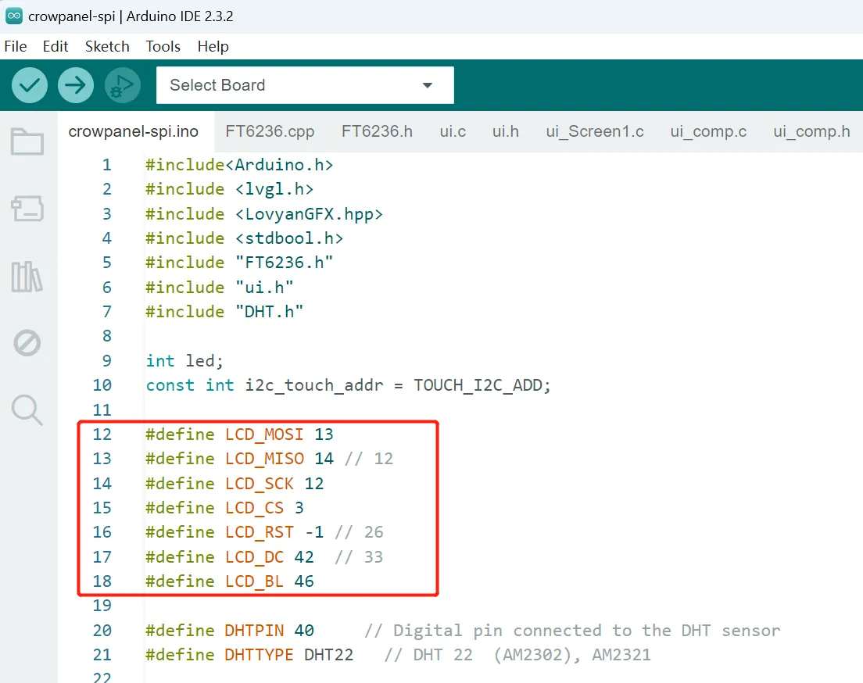This screenshot has width=863, height=683.
Task: Click DHTTYPE in the define on line 21
Action: pyautogui.click(x=260, y=654)
